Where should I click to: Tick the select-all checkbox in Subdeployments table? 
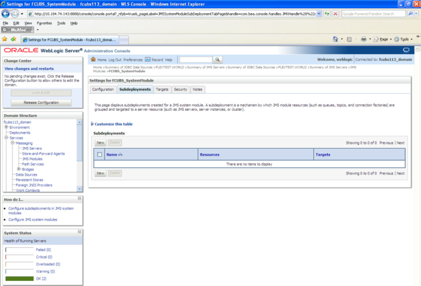(x=100, y=154)
